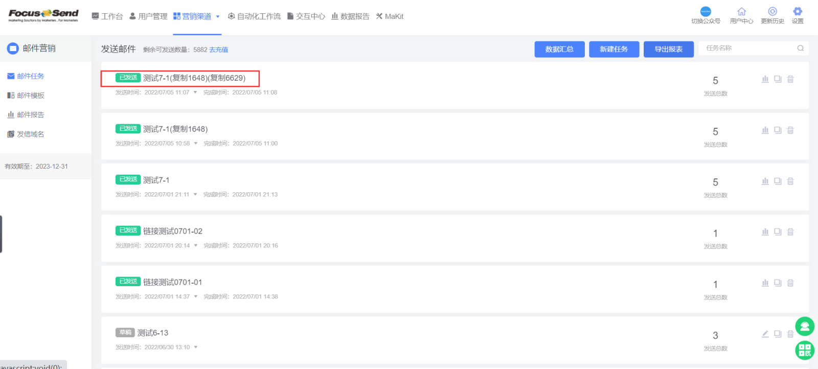This screenshot has width=818, height=369.
Task: Open 交互中心 menu
Action: click(306, 16)
